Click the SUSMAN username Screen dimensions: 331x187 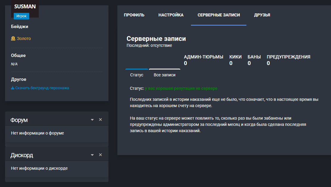[x=25, y=7]
